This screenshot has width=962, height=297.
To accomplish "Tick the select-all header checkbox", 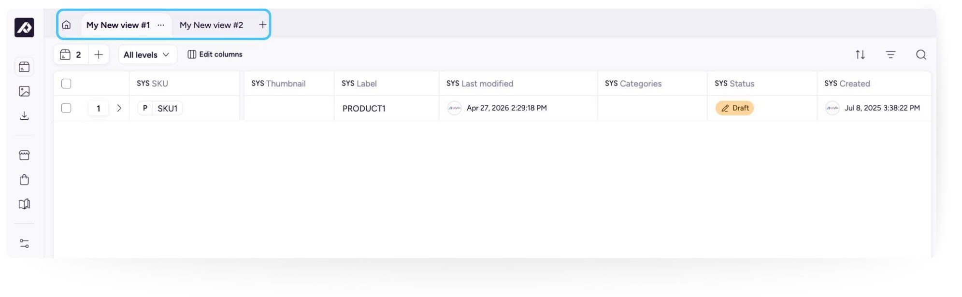I will (x=66, y=84).
